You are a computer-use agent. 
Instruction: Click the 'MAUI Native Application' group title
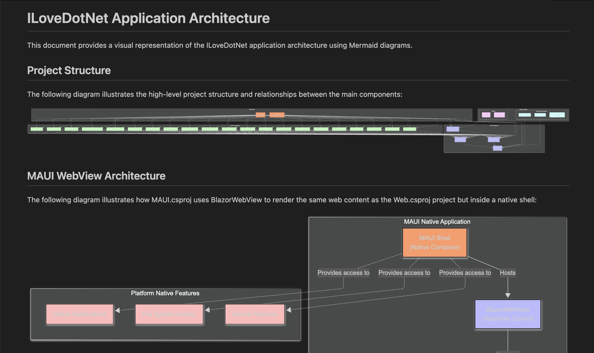[437, 222]
